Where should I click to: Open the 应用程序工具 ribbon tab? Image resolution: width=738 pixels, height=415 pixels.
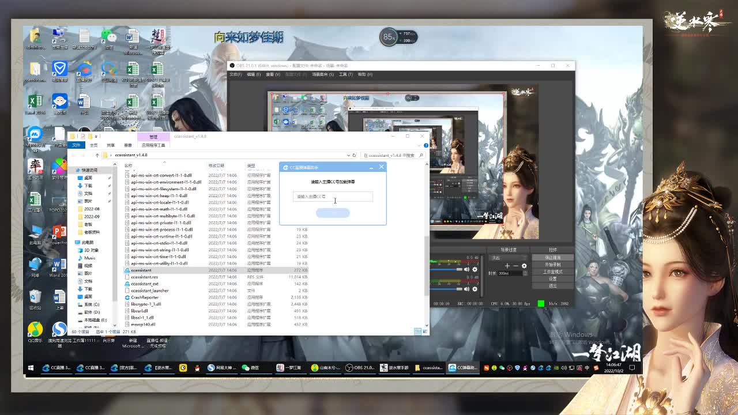point(153,145)
